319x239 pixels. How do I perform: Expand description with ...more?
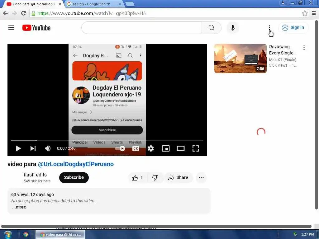tap(19, 207)
